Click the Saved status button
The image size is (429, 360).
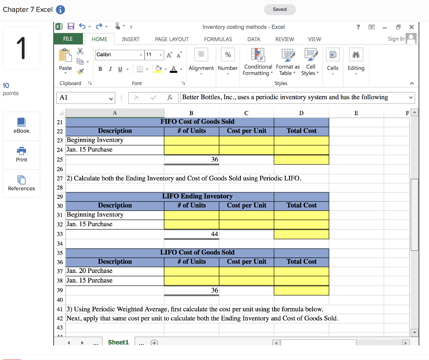pyautogui.click(x=279, y=9)
